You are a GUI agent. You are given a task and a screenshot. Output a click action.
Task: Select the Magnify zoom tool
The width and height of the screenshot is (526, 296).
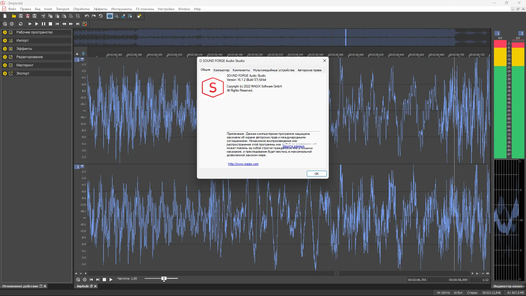click(x=116, y=16)
